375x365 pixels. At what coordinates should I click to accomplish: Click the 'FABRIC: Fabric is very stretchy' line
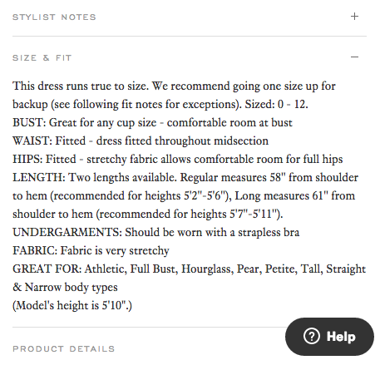91,251
